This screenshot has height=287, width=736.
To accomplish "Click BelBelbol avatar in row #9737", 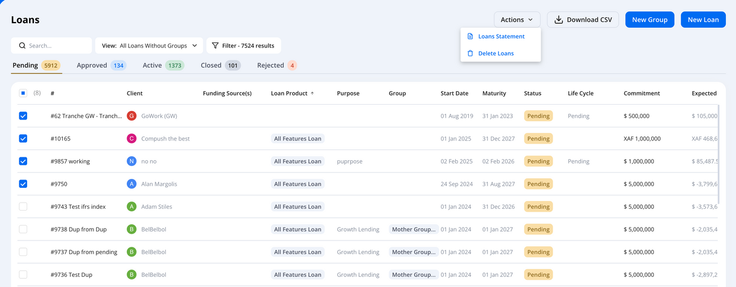I will pyautogui.click(x=132, y=251).
